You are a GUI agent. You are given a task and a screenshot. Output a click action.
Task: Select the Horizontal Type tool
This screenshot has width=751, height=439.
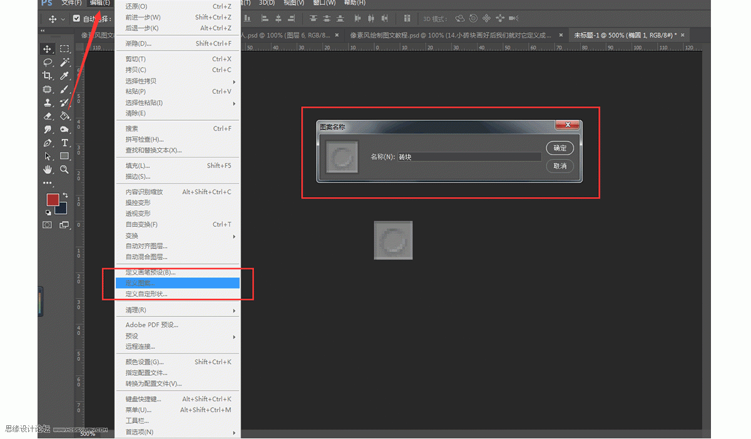point(64,143)
